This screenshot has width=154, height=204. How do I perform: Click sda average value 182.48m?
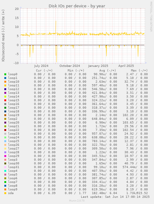(99, 193)
